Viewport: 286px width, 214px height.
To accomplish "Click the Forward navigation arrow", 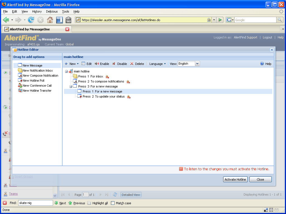I will pyautogui.click(x=18, y=20).
